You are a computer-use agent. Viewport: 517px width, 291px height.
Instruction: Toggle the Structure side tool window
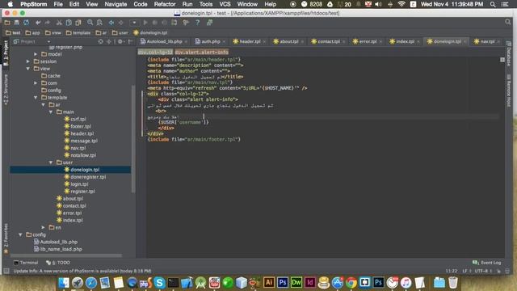tap(6, 89)
